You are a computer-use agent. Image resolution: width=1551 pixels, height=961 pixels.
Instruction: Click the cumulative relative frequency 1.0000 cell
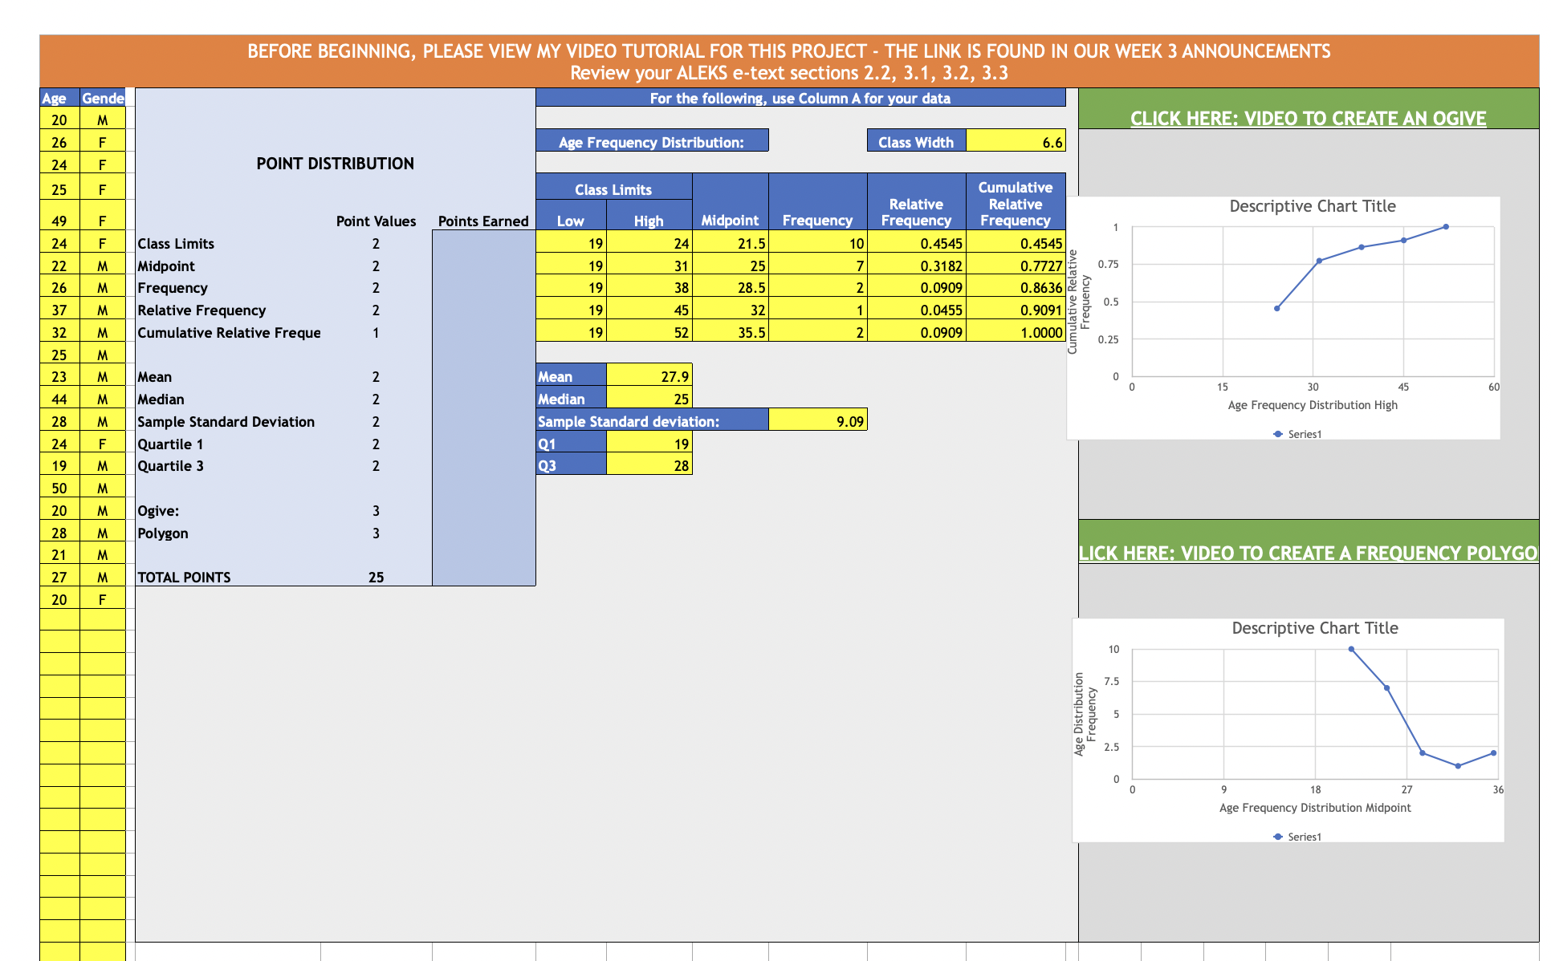tap(1016, 332)
